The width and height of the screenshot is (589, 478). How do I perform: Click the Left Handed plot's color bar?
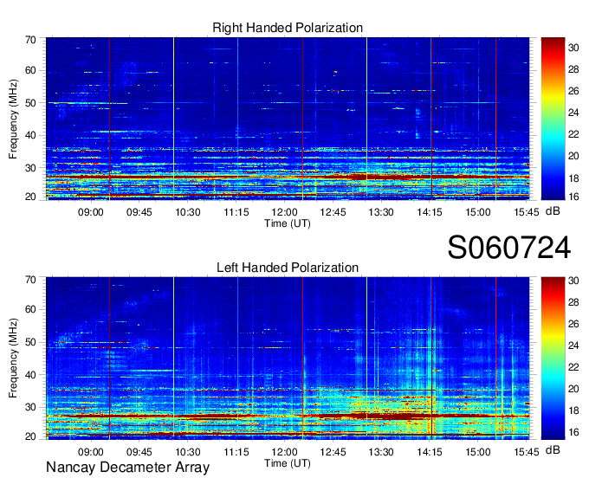[553, 358]
